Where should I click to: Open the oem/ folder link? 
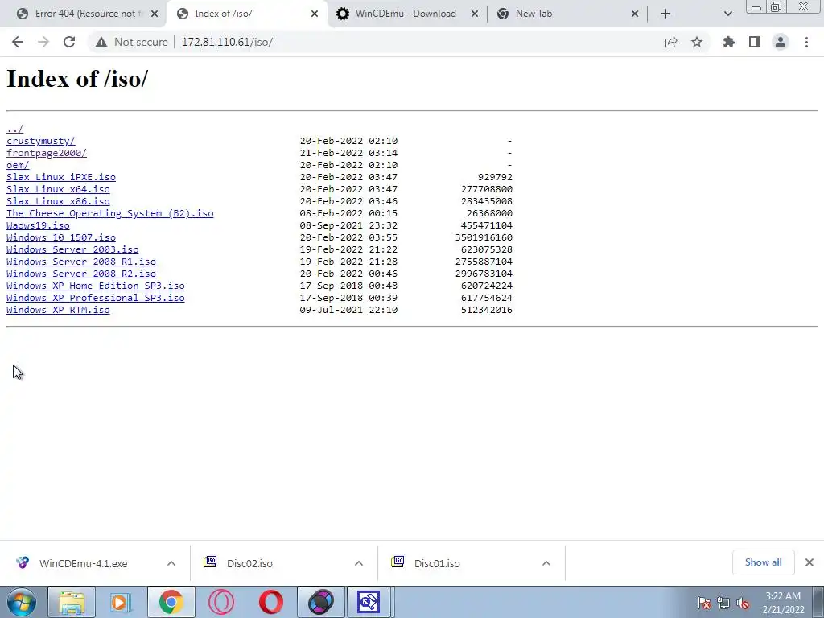(x=18, y=165)
